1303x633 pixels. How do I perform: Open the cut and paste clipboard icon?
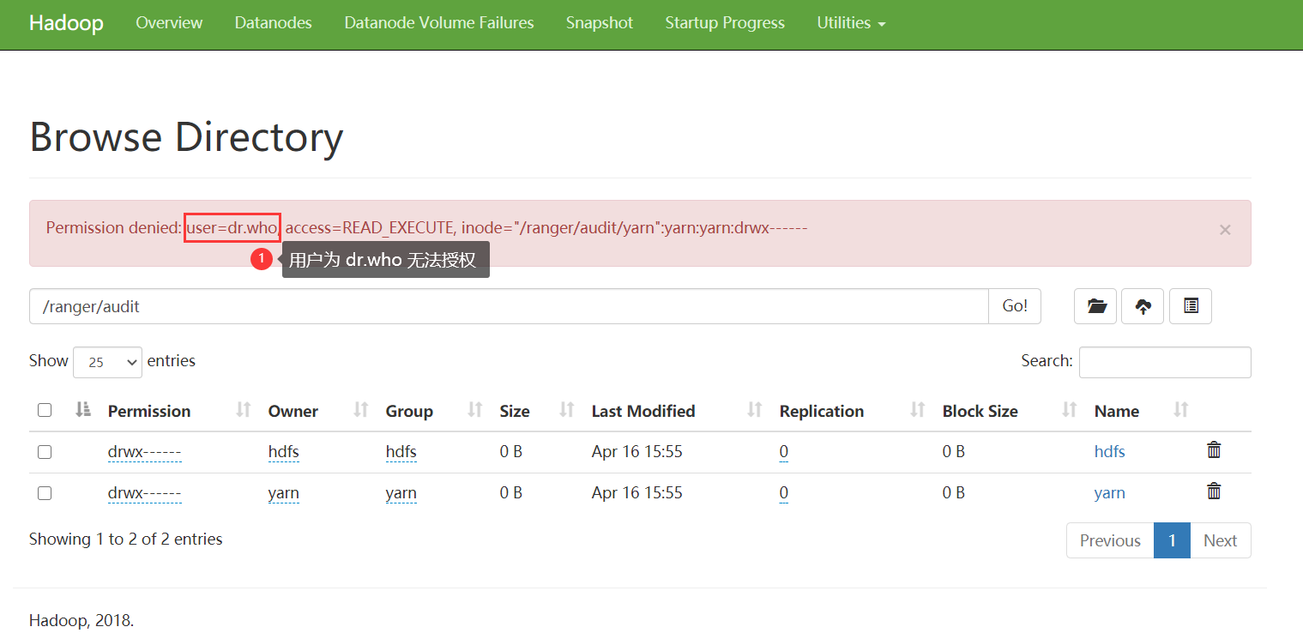(1190, 306)
